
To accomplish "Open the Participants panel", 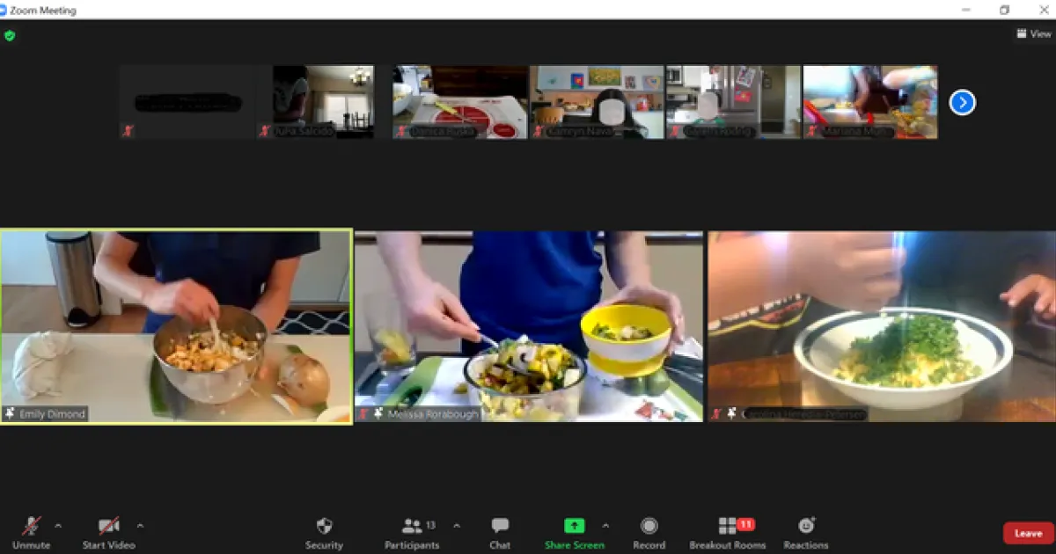I will [412, 532].
